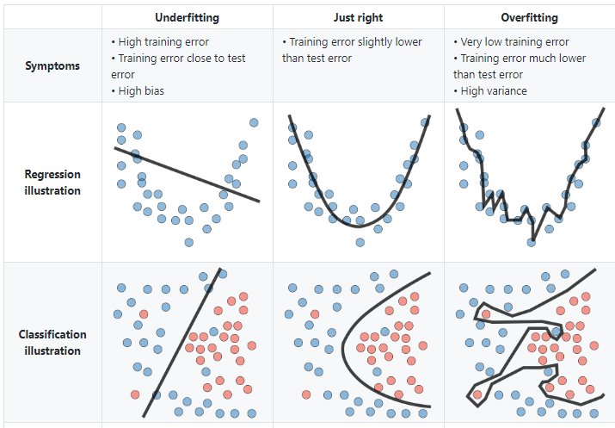Click the underfitting regression straight-line plot
This screenshot has height=428, width=615.
coord(187,182)
